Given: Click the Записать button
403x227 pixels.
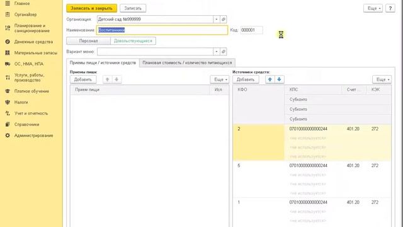Looking at the screenshot, I should 133,8.
